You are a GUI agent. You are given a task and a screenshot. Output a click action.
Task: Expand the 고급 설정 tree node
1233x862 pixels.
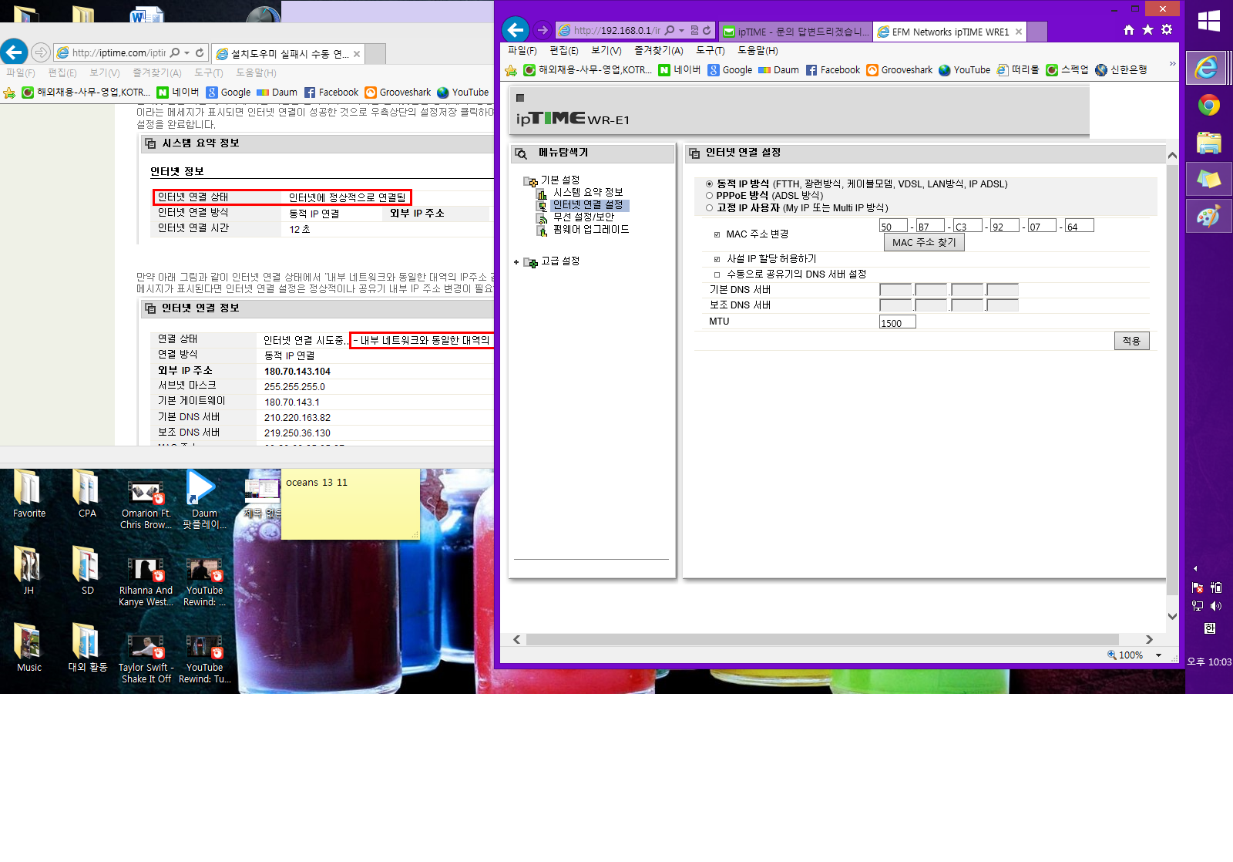click(516, 262)
